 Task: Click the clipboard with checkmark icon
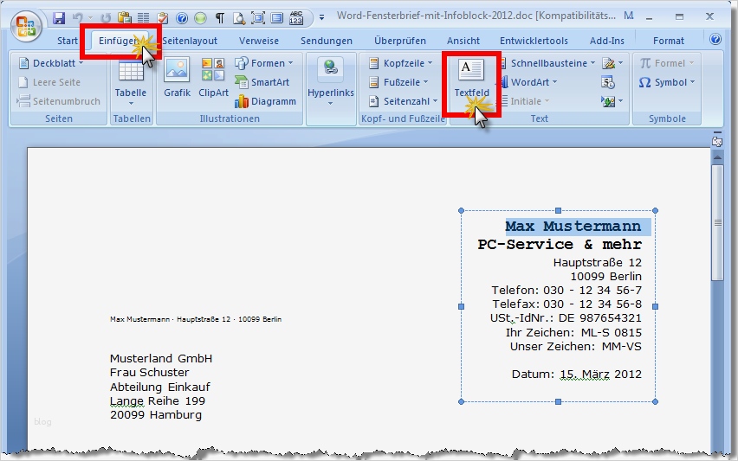162,18
